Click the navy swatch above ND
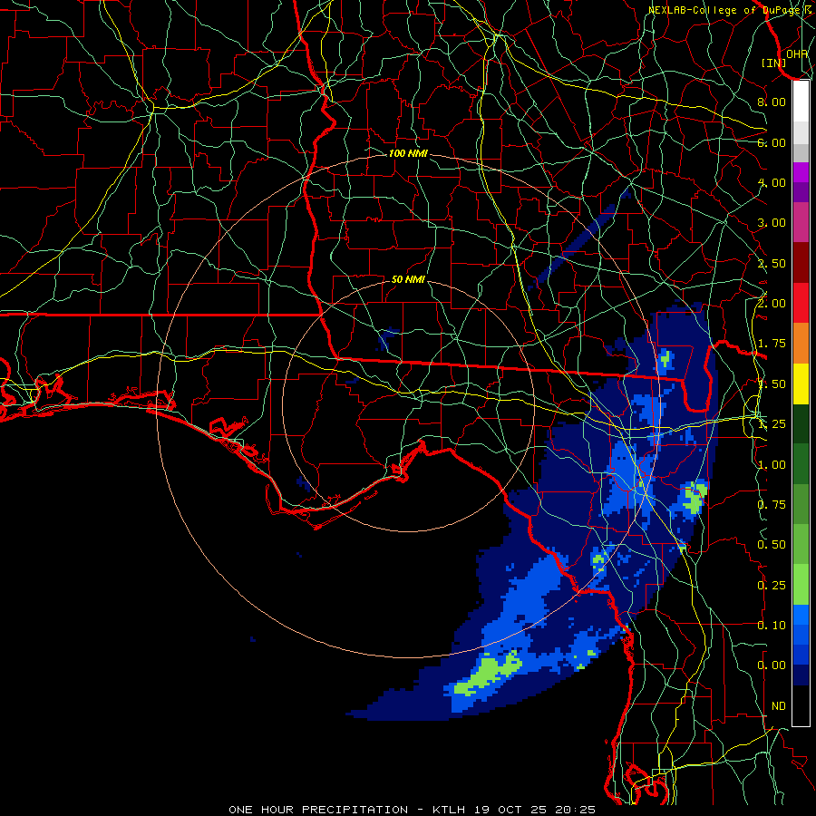 801,675
